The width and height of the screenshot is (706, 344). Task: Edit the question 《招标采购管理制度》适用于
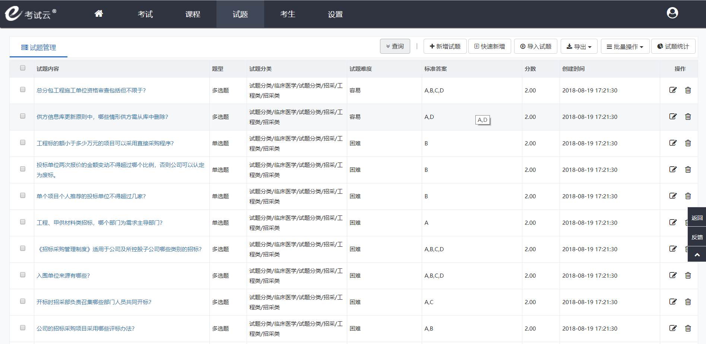673,249
